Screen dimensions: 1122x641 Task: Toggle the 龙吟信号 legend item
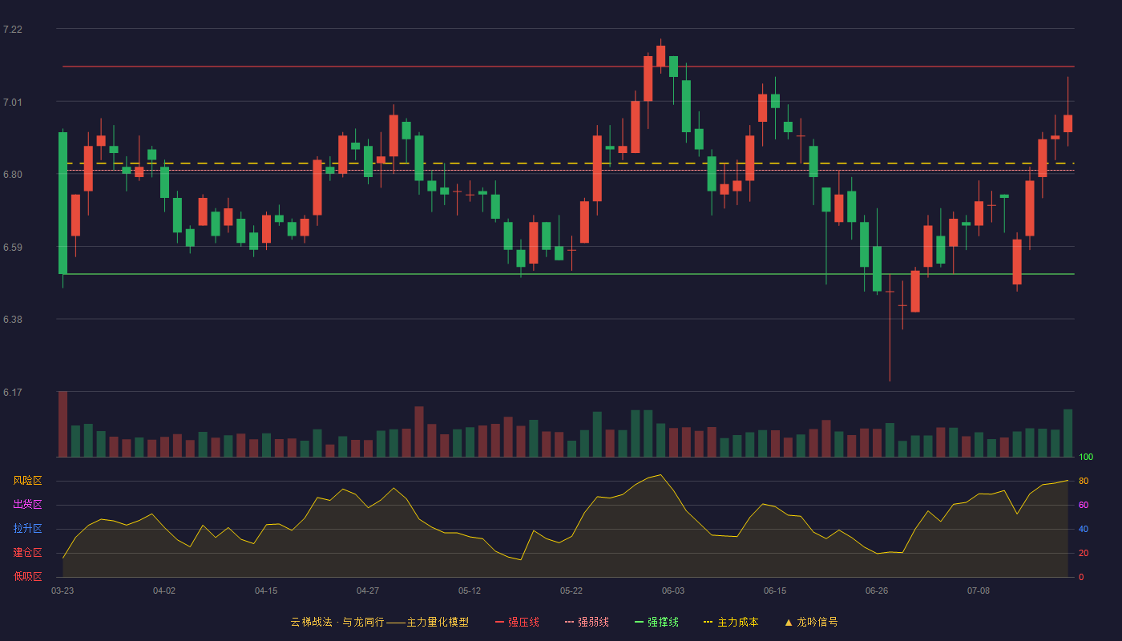(811, 622)
